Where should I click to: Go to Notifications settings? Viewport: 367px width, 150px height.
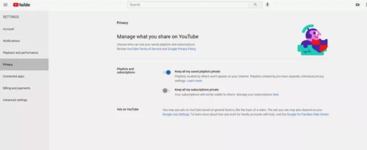(x=12, y=41)
